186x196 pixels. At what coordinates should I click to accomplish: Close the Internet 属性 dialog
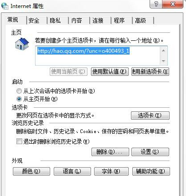coord(173,4)
